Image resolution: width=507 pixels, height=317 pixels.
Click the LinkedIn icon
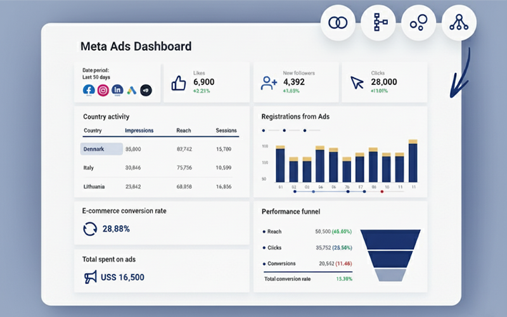click(117, 90)
